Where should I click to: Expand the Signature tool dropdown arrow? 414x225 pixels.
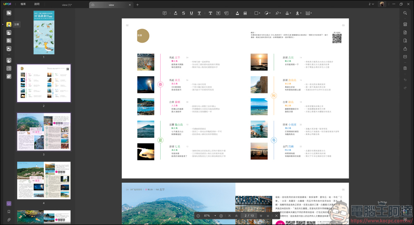coord(301,13)
